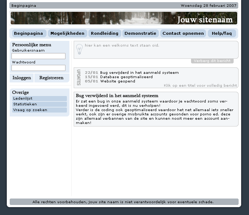Image resolution: width=249 pixels, height=215 pixels.
Task: Click the date 22/01 in updates
Action: (92, 73)
